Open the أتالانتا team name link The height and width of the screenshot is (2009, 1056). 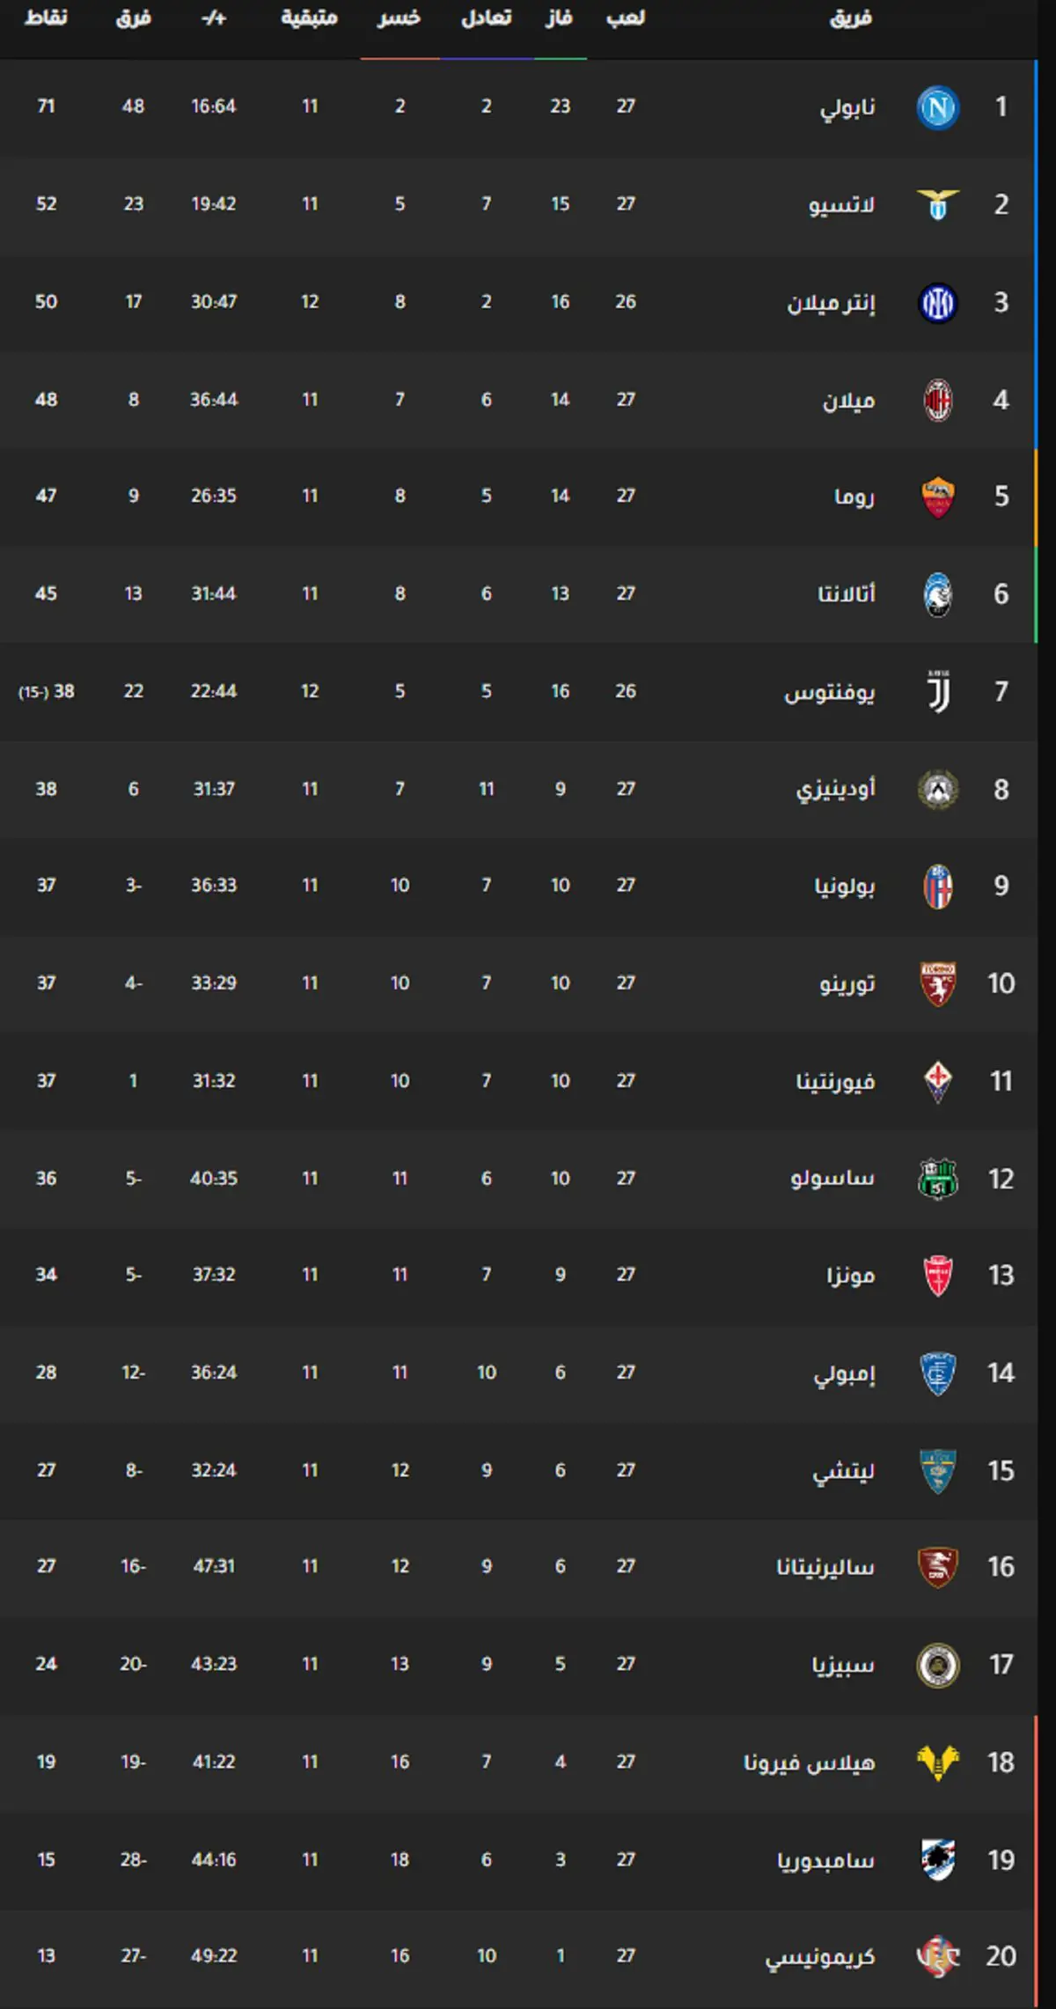(847, 594)
